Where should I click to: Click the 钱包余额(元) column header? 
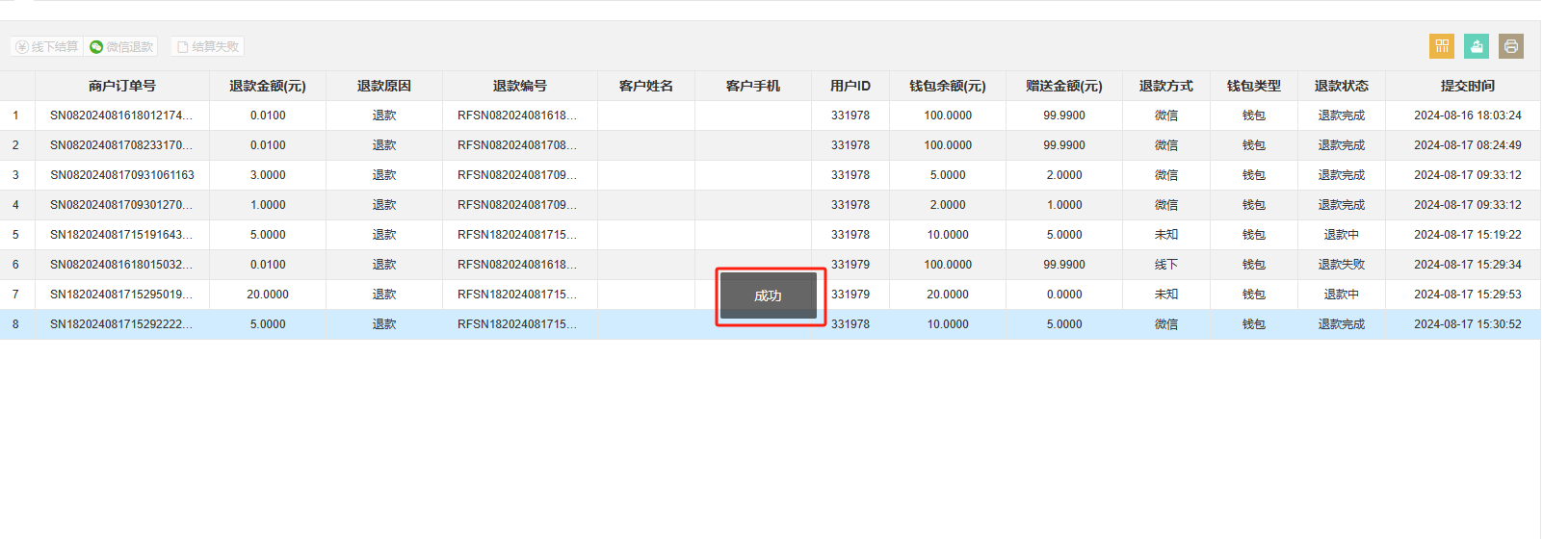coord(948,86)
